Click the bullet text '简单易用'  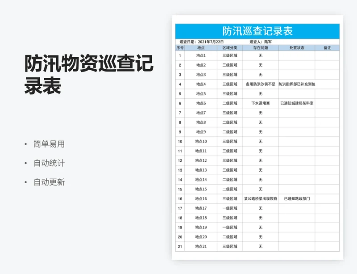[49, 144]
